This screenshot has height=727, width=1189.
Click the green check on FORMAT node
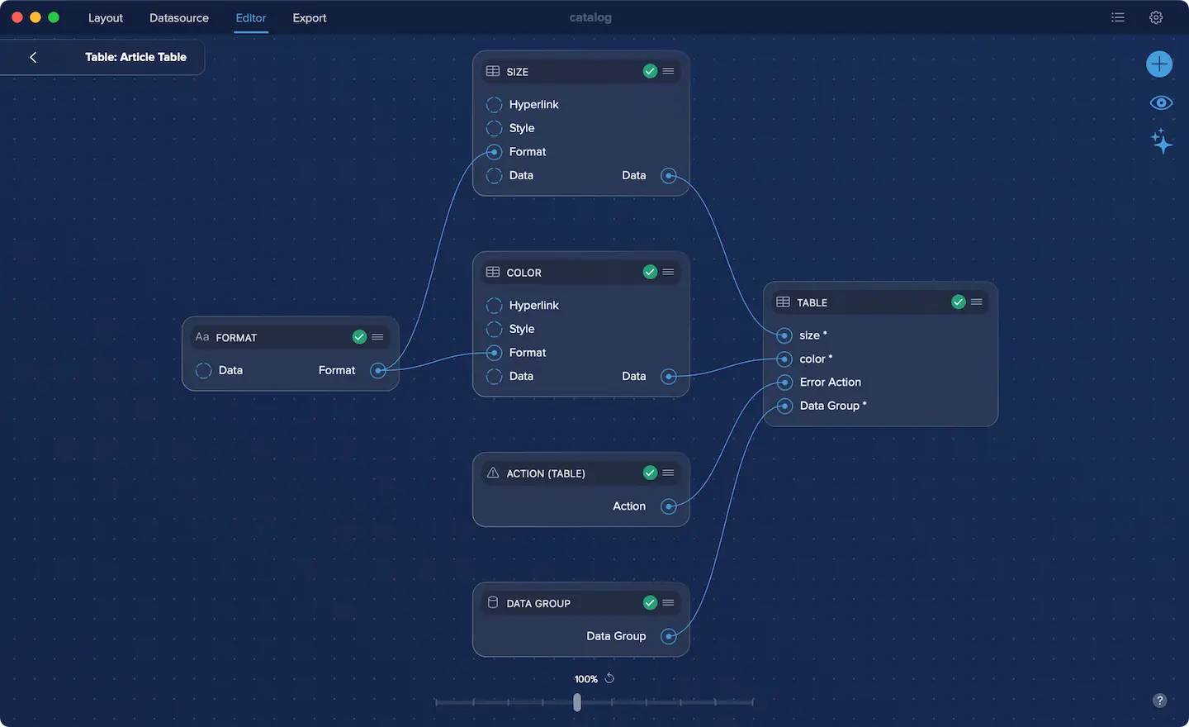pos(359,336)
